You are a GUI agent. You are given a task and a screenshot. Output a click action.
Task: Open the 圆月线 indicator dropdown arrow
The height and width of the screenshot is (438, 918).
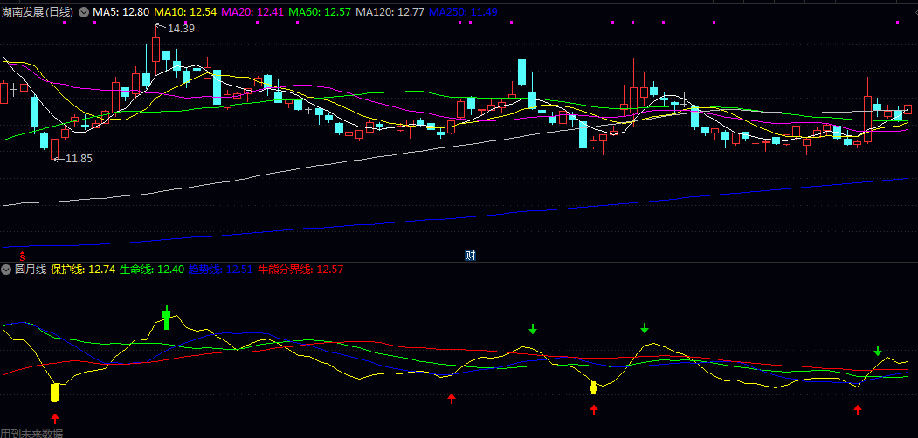point(7,270)
